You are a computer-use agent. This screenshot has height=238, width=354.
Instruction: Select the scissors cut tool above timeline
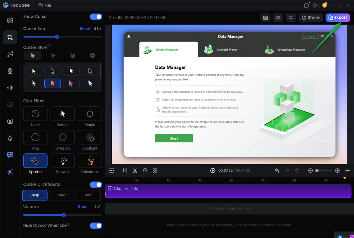[135, 170]
